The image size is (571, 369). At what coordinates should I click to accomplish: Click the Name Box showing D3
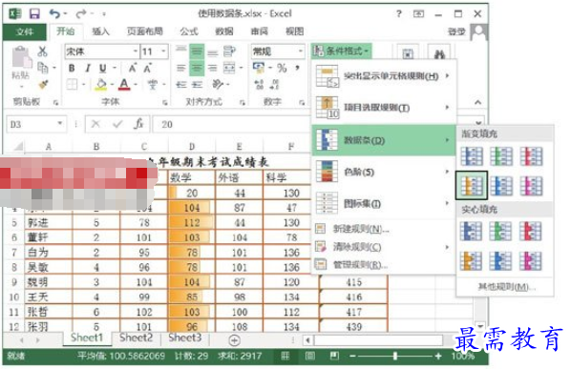click(36, 124)
